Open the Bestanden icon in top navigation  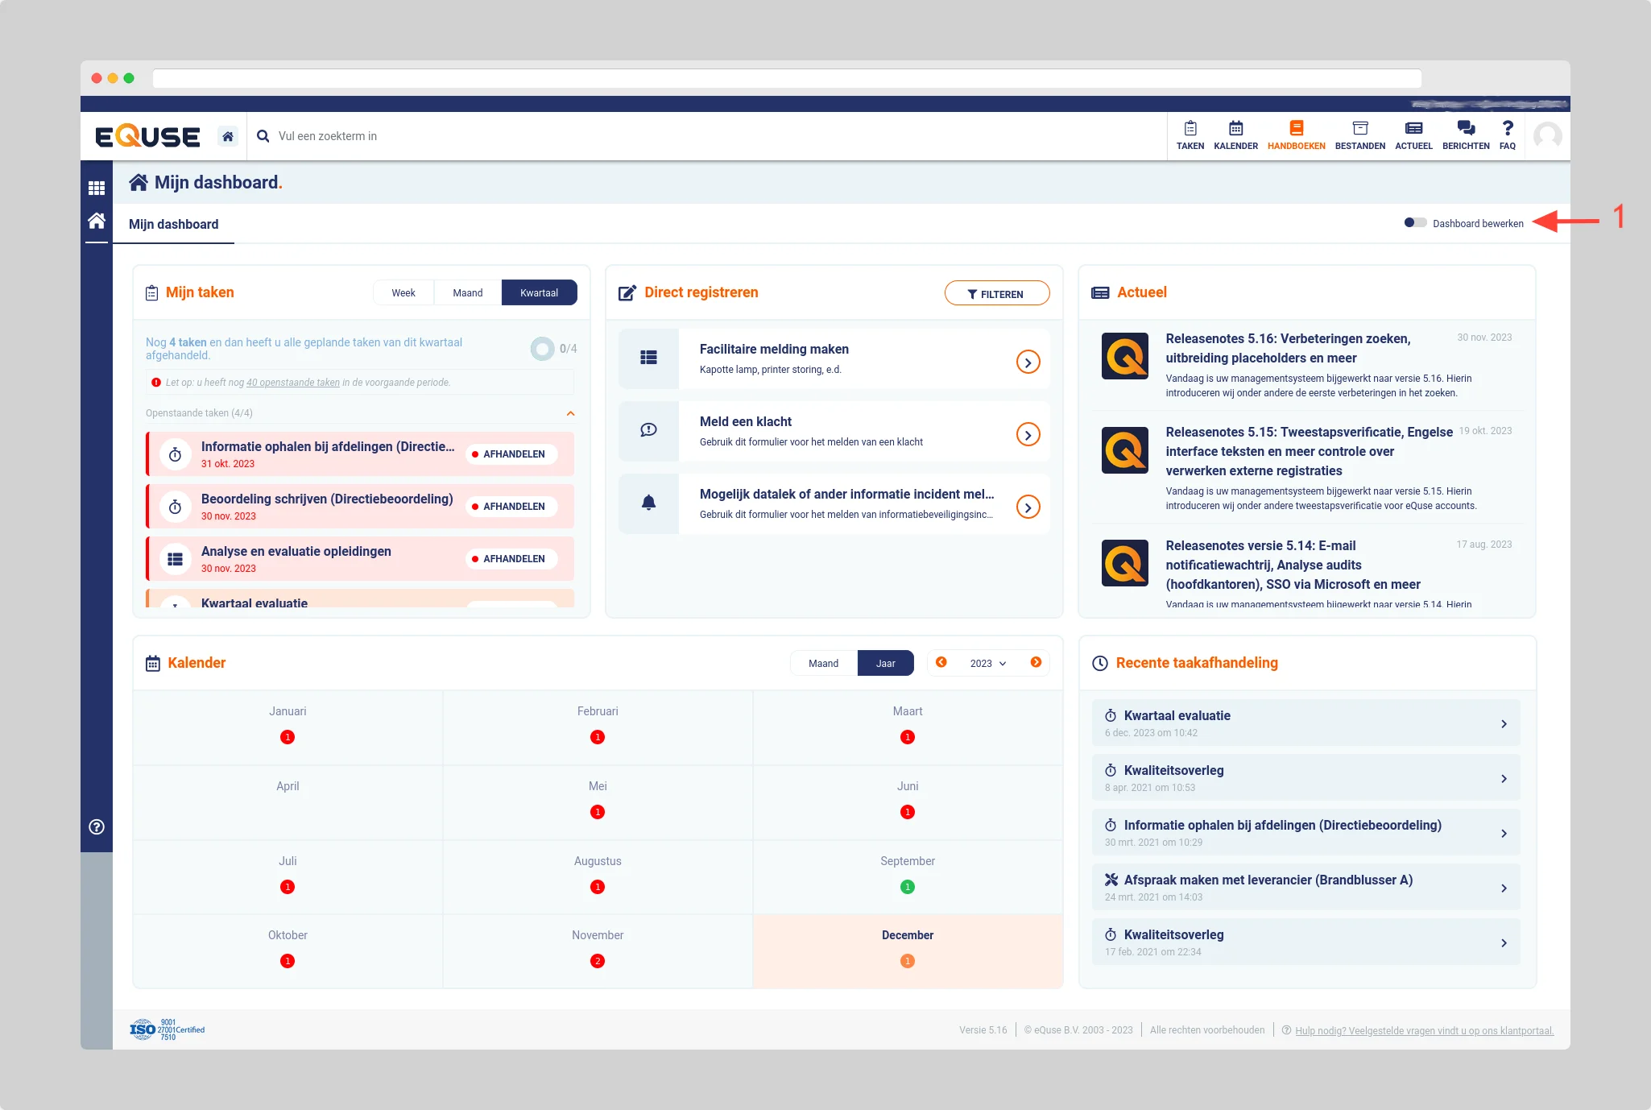[1359, 135]
